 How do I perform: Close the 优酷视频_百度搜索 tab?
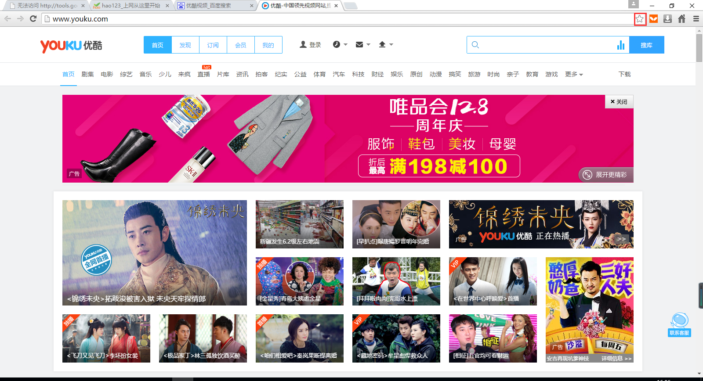tap(251, 6)
